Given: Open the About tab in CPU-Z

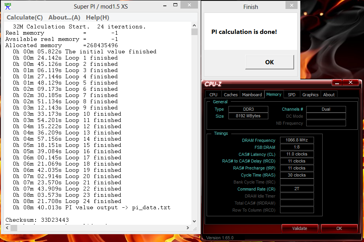Looking at the screenshot, I should click(x=329, y=95).
